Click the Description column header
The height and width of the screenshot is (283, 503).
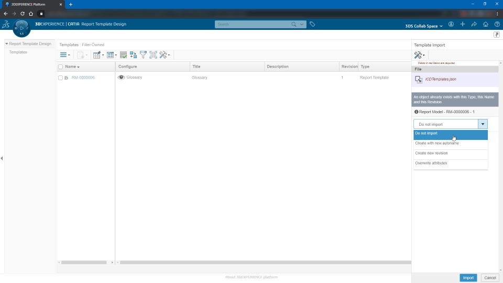tap(302, 67)
